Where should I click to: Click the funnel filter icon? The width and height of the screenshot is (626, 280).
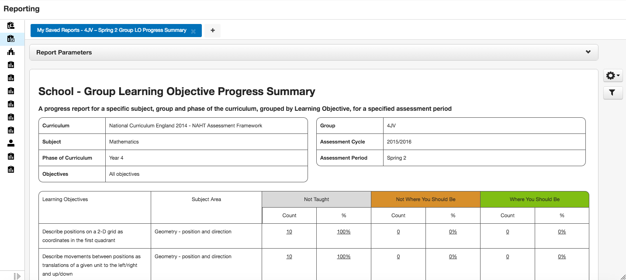pos(613,92)
